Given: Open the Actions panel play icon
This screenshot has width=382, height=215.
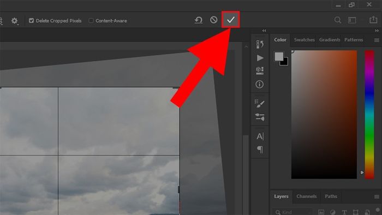Looking at the screenshot, I should pos(260,58).
